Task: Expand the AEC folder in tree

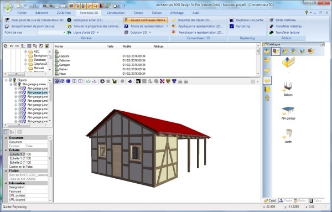Action: click(x=25, y=51)
